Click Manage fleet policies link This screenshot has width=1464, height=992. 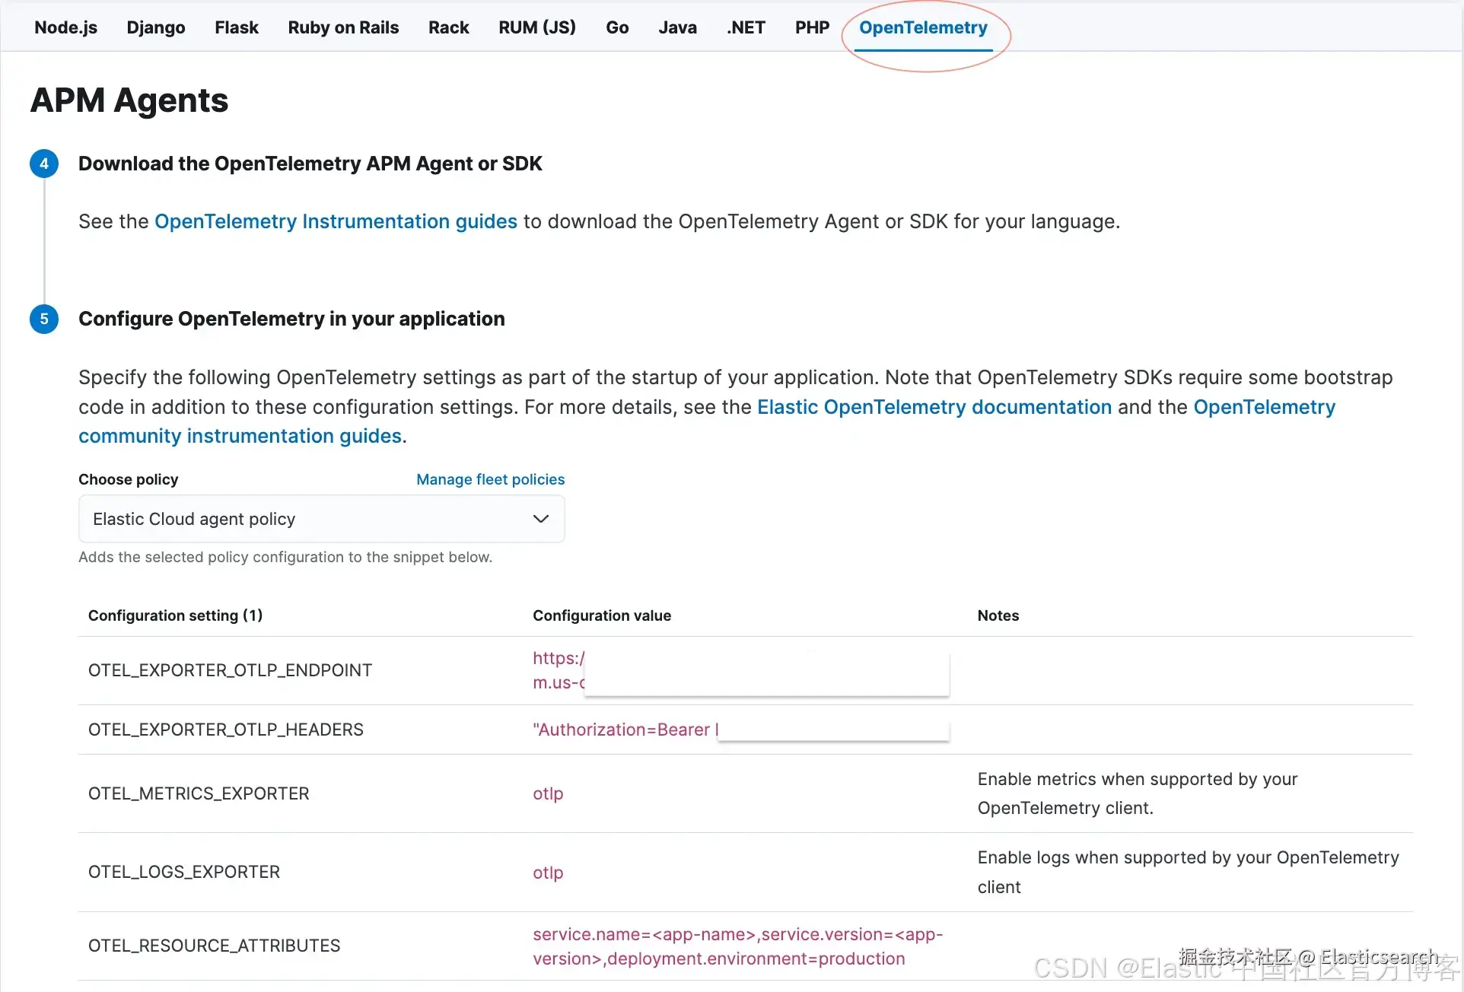coord(490,479)
